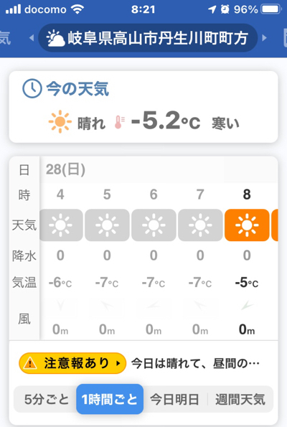Open the 注意報あり warning details
This screenshot has height=427, width=287.
click(x=72, y=363)
